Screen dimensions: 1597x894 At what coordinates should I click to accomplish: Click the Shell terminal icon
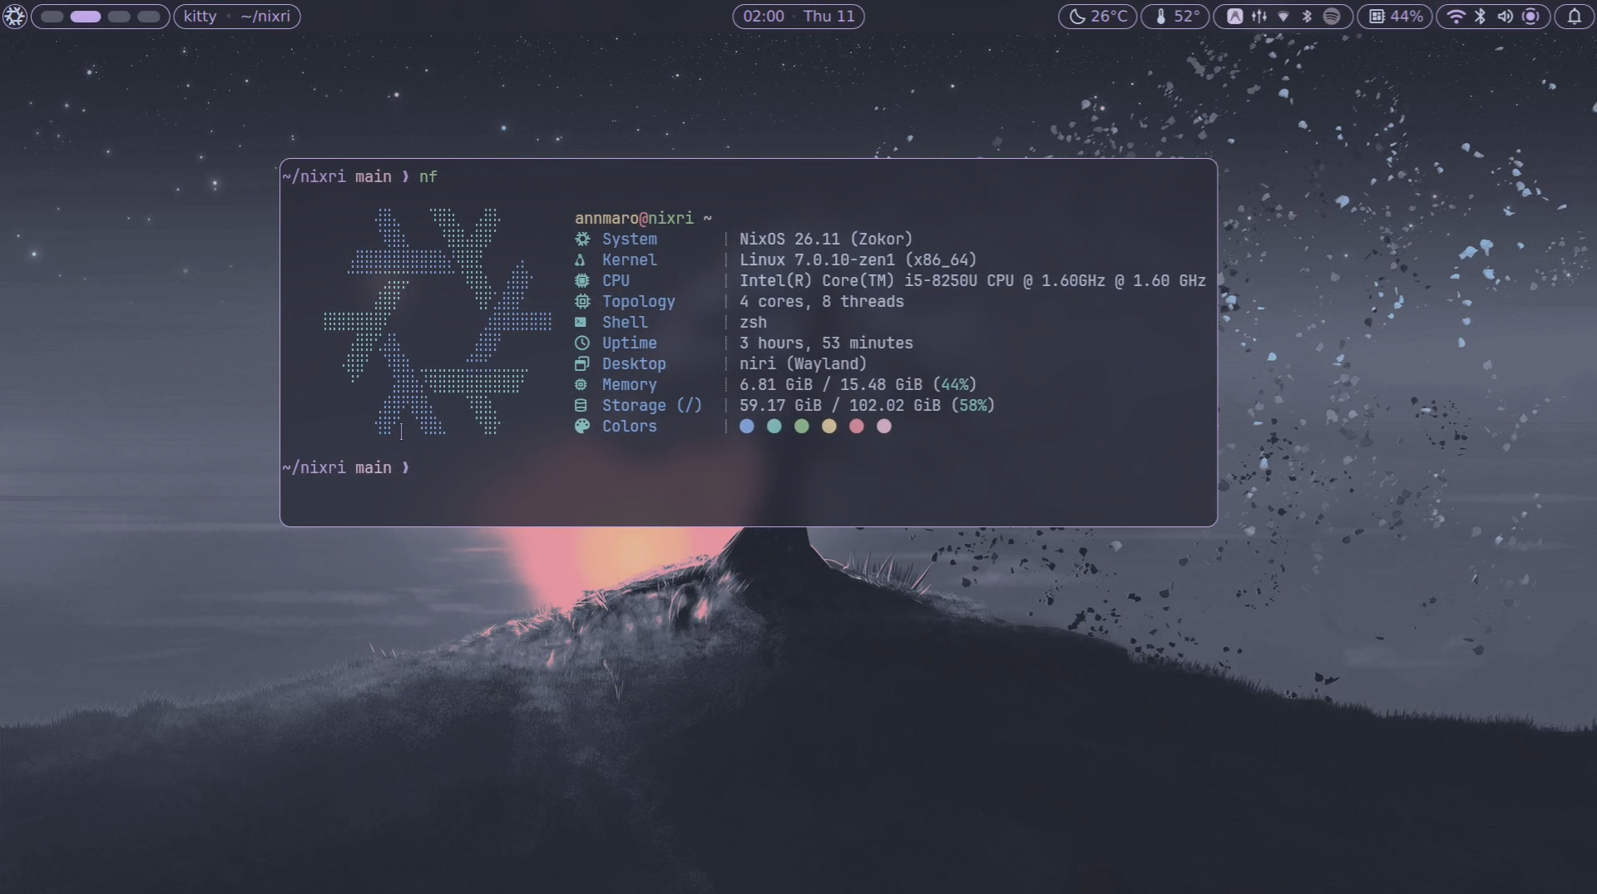[581, 323]
